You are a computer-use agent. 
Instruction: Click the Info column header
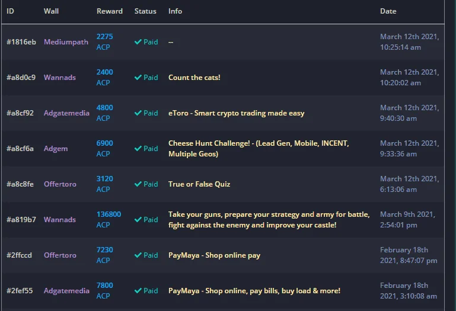175,11
